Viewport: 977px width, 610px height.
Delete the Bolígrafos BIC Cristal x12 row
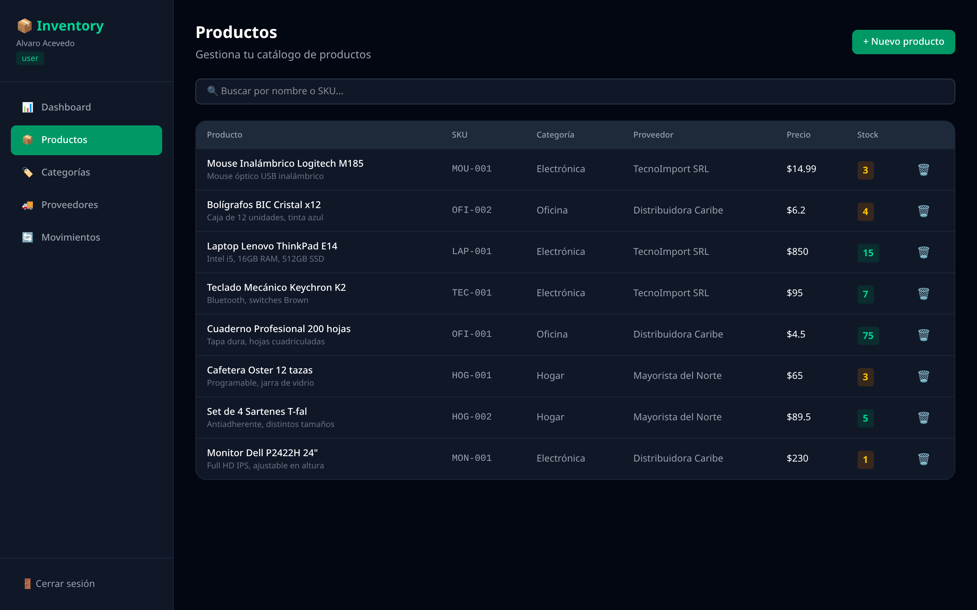click(x=923, y=211)
